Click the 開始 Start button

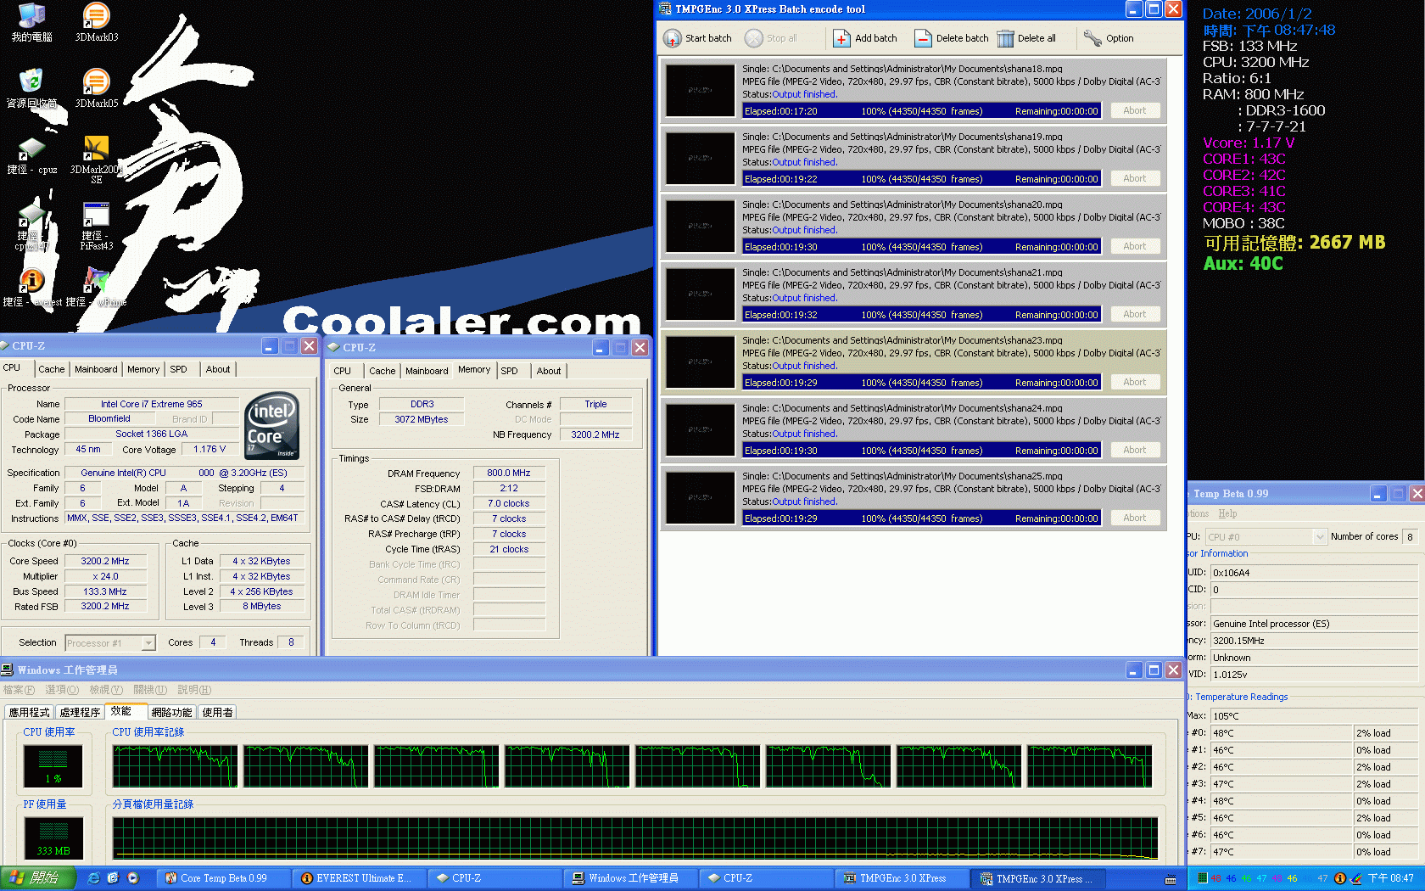[38, 878]
